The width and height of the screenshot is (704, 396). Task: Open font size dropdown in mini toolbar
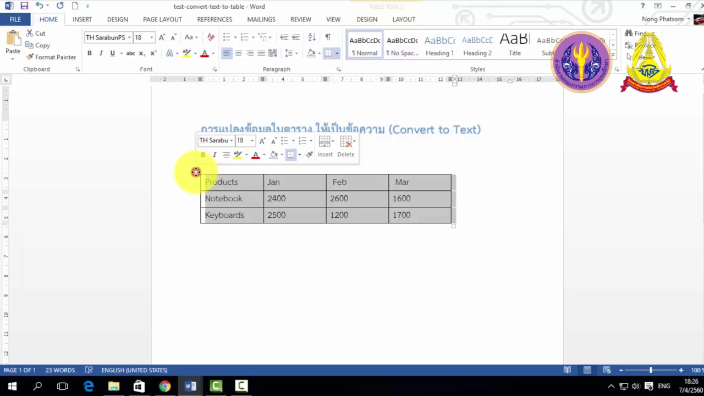(x=252, y=141)
